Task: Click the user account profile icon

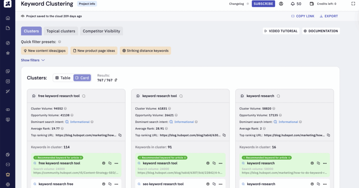Action: (281, 4)
